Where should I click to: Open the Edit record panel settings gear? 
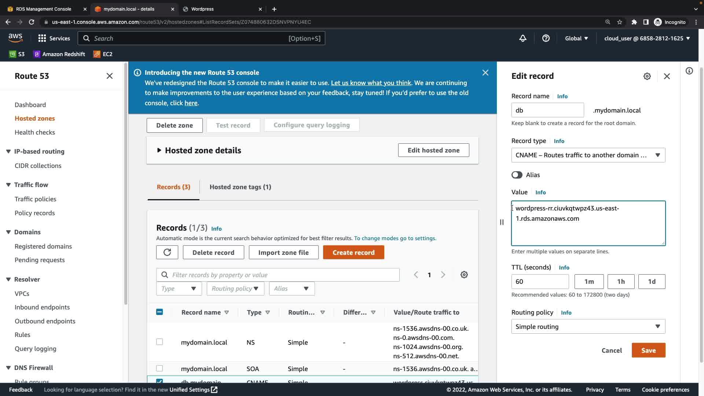pyautogui.click(x=647, y=76)
